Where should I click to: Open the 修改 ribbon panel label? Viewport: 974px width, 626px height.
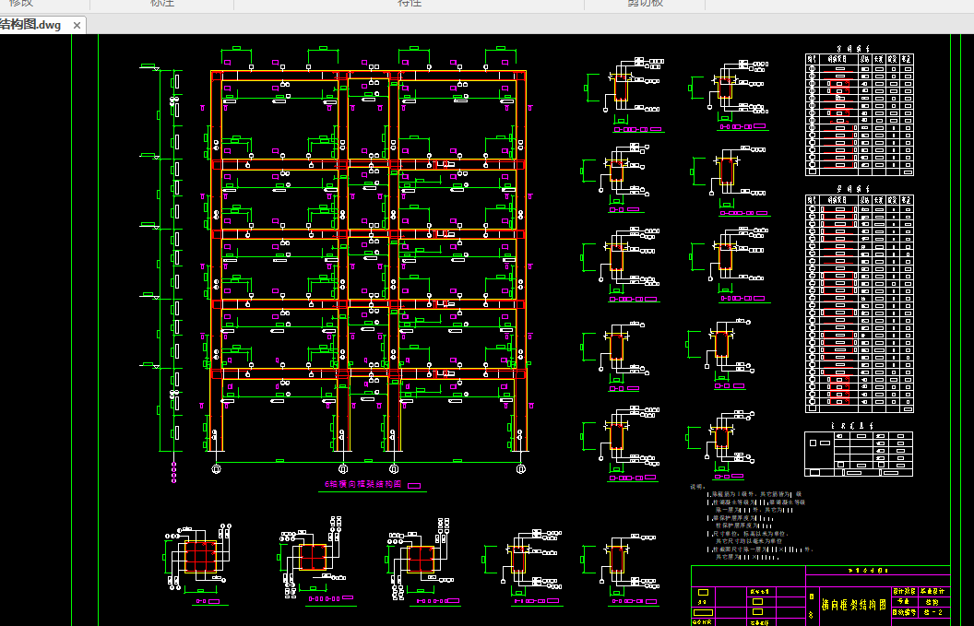[x=20, y=3]
